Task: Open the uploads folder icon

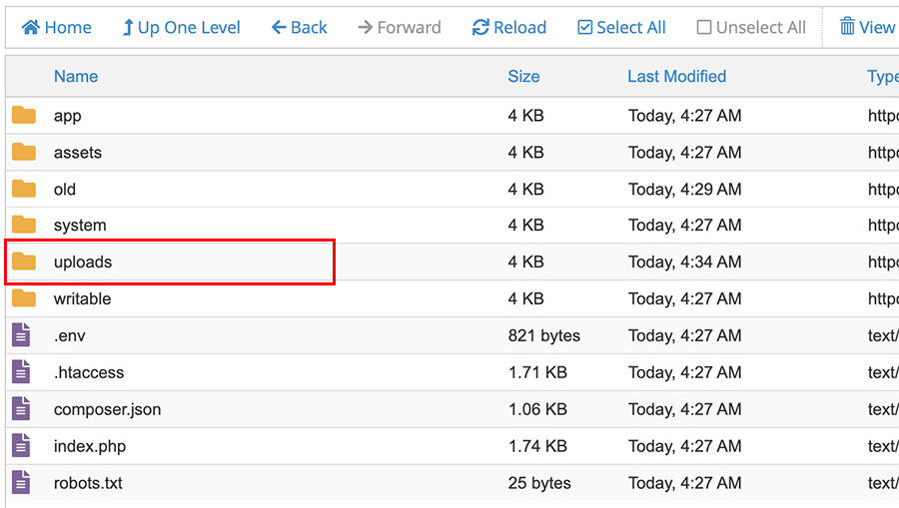Action: pyautogui.click(x=24, y=262)
